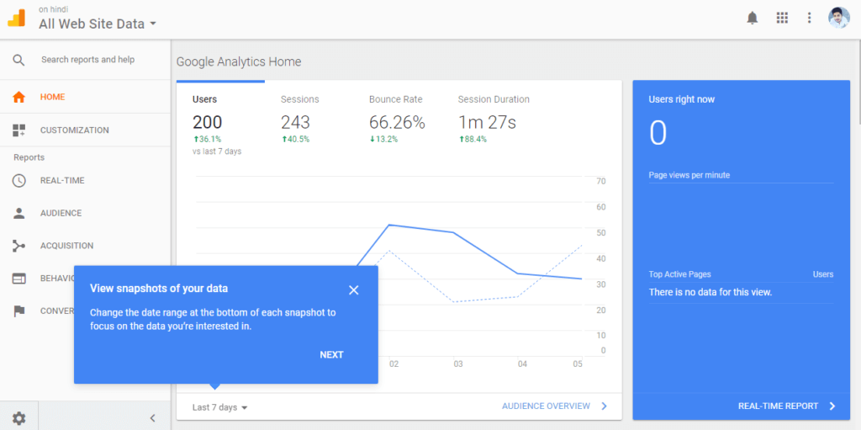The image size is (861, 430).
Task: Click the Real-Time clock icon
Action: (18, 180)
